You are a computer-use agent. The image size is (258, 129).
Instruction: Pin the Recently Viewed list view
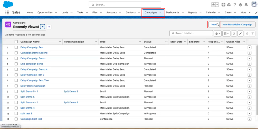click(49, 27)
